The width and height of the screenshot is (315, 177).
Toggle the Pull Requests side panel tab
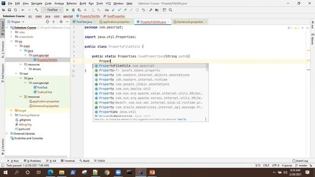click(2, 73)
